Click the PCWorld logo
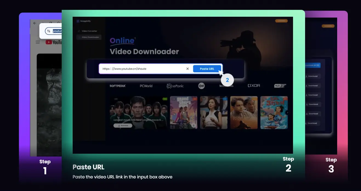The width and height of the screenshot is (361, 191). click(147, 85)
